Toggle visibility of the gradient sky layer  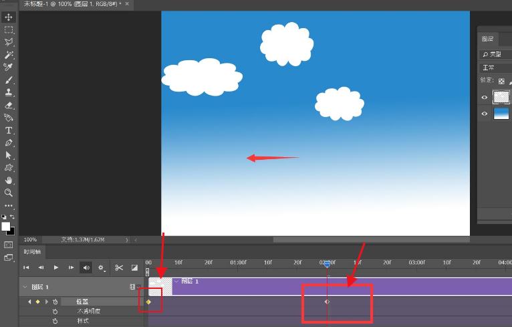pos(485,114)
